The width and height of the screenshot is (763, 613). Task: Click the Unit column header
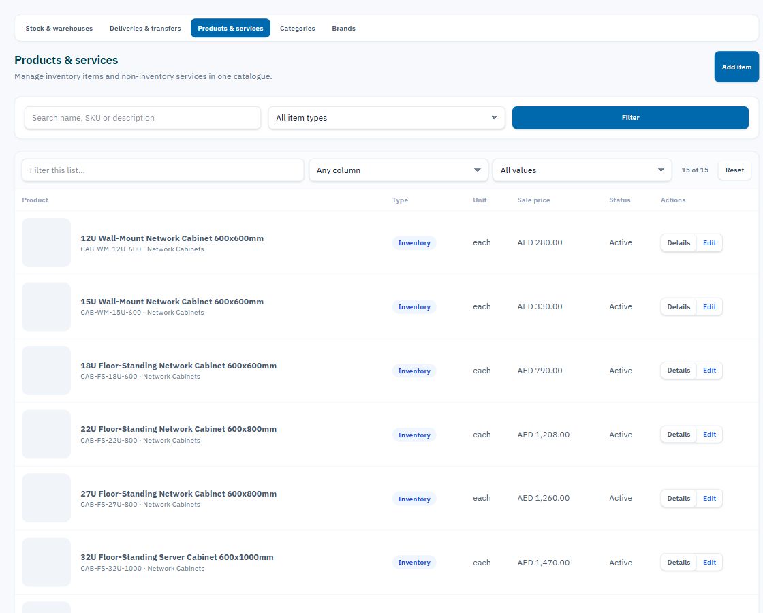(x=480, y=200)
